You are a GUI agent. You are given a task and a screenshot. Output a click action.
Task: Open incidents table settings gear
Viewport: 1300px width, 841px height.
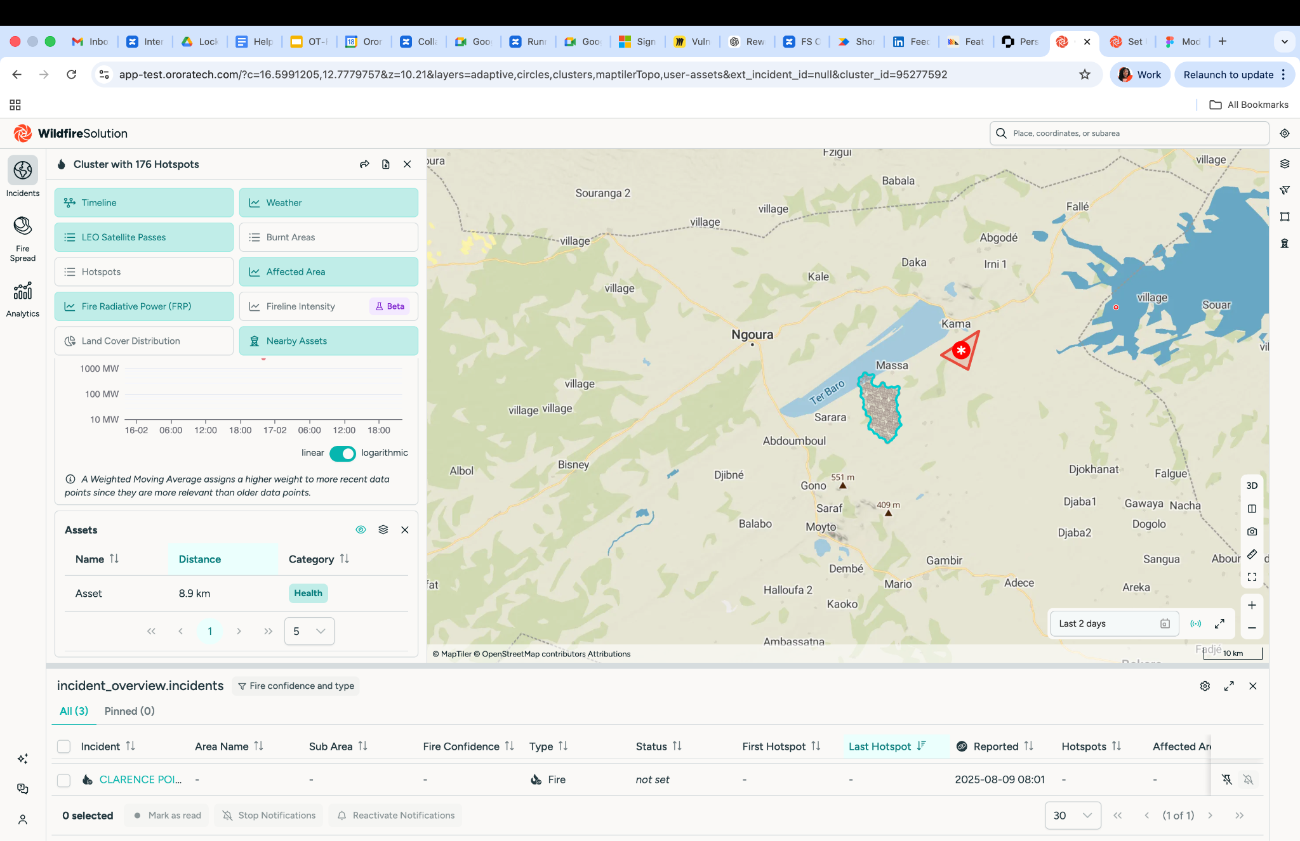[x=1205, y=686]
